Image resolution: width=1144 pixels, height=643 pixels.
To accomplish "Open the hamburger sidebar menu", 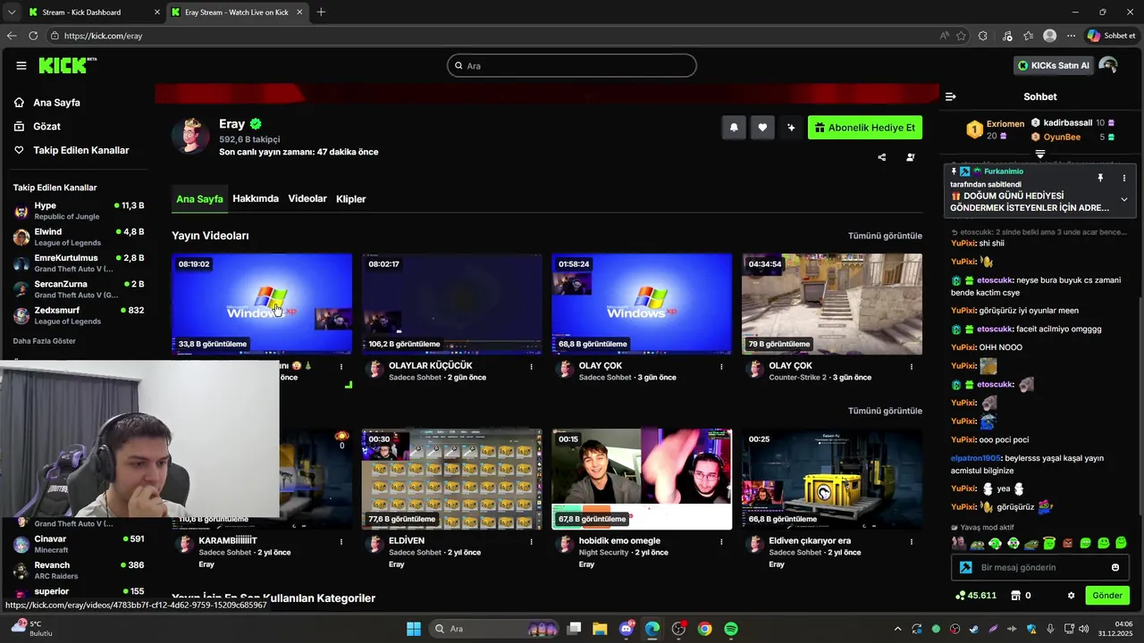I will pos(21,65).
